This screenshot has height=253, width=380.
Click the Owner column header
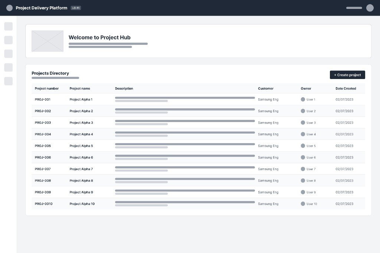306,88
